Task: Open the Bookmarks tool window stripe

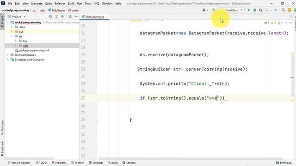Action: (2, 148)
